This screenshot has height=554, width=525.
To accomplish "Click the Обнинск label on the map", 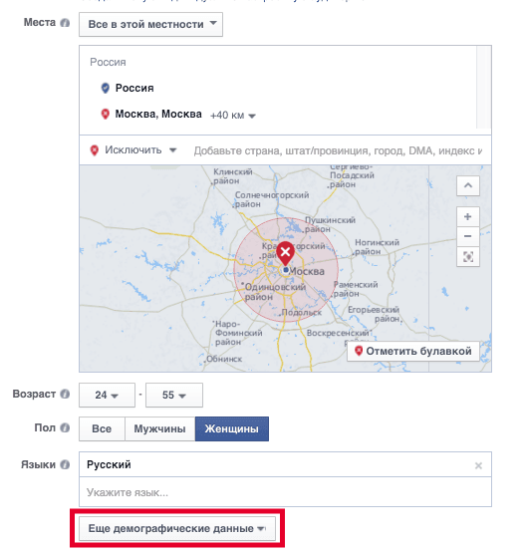I will (224, 359).
